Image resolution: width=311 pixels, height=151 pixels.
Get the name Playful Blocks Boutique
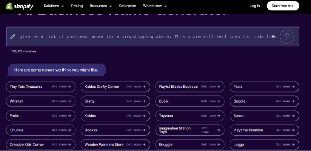[190, 87]
